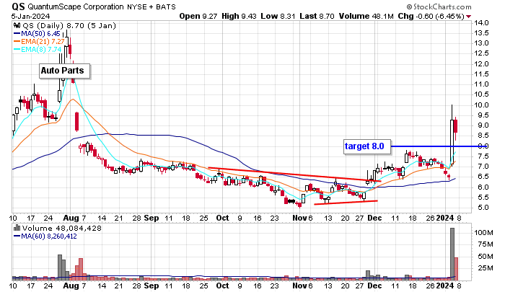Image resolution: width=505 pixels, height=292 pixels.
Task: Click the EMA(21) 7.27 legend entry
Action: [39, 42]
